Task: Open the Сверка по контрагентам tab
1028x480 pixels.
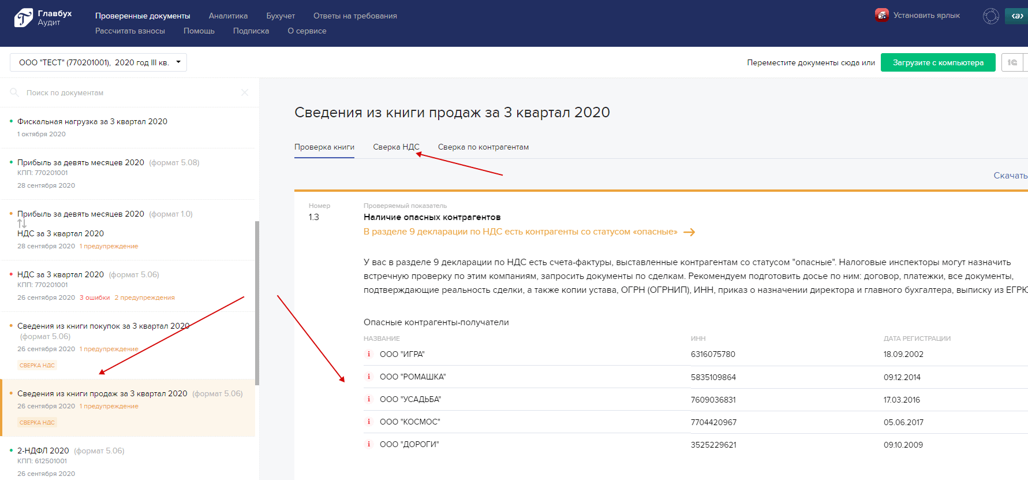Action: [x=483, y=147]
